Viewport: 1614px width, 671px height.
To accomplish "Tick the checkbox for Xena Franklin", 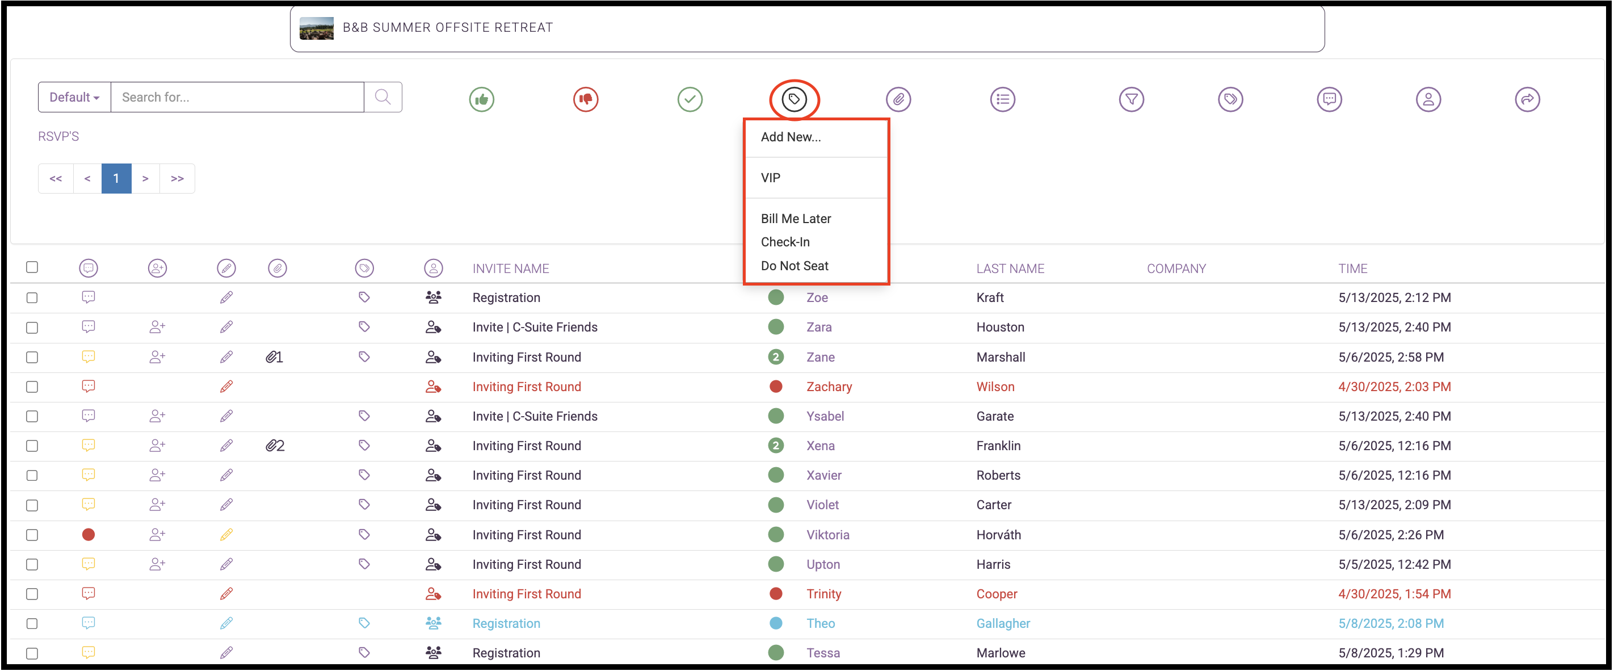I will tap(32, 446).
